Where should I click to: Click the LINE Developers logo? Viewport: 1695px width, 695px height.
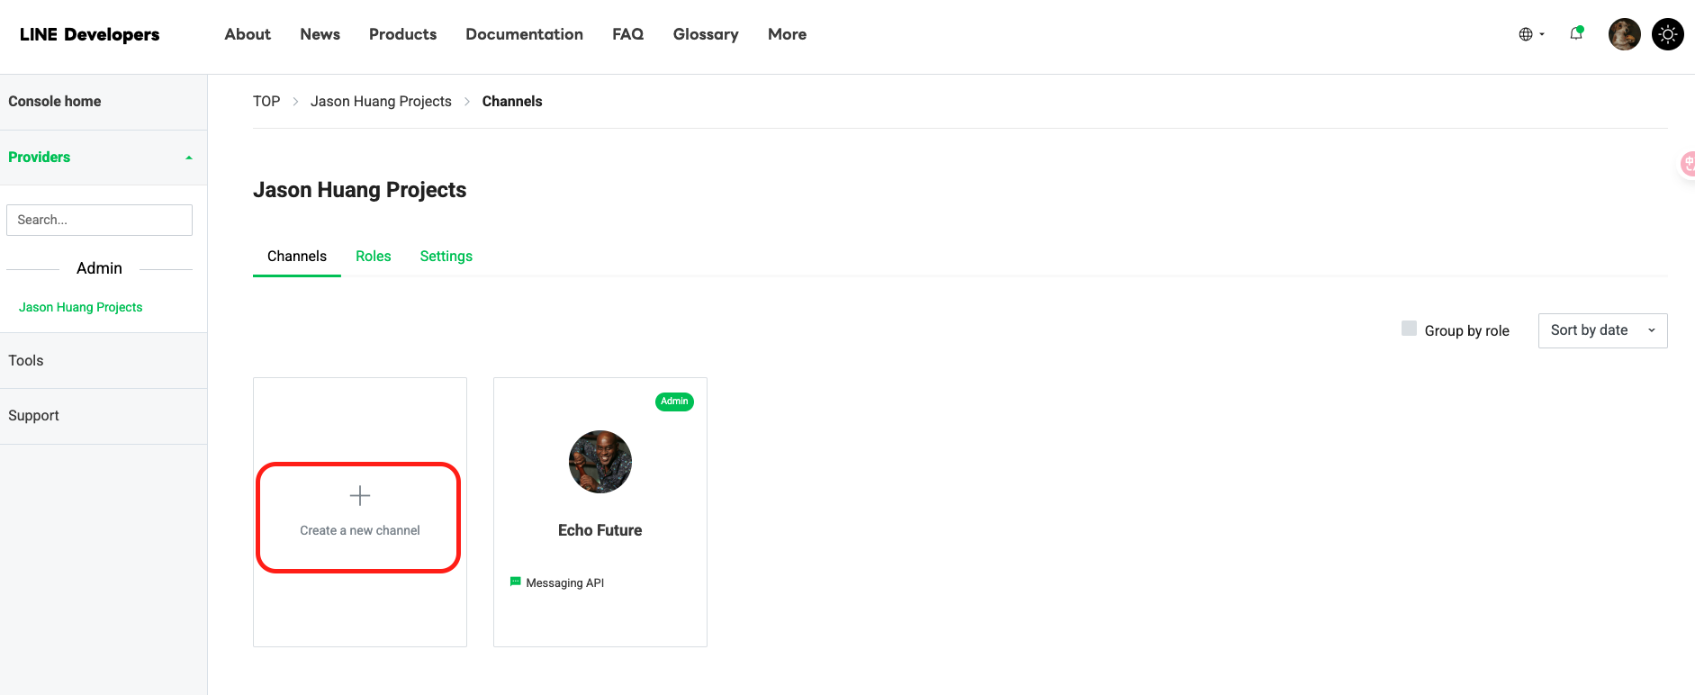[89, 34]
